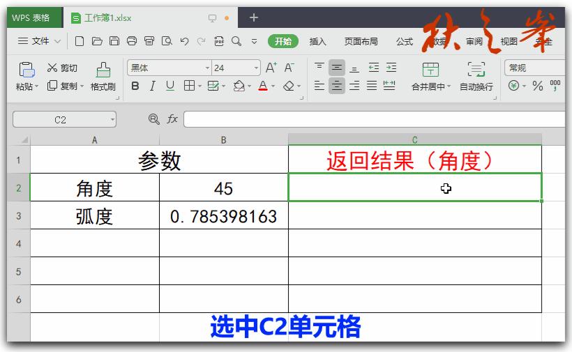
Task: Select the 工作簿1.xlsx document tab
Action: [x=151, y=18]
